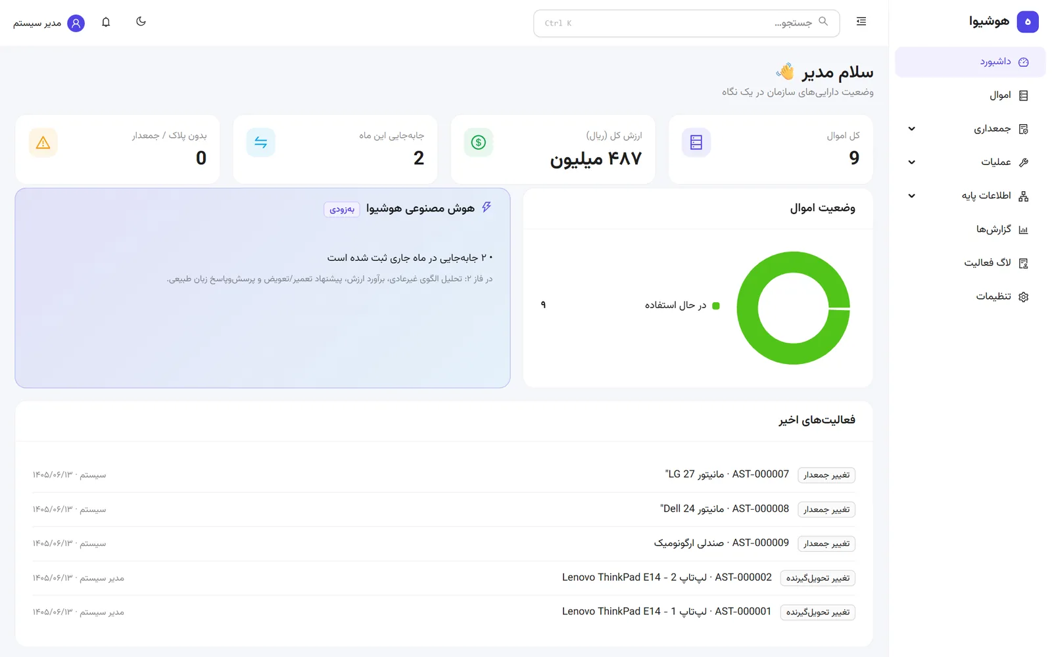Screen dimensions: 1052x657
Task: Click the به‌زودی badge
Action: (342, 209)
